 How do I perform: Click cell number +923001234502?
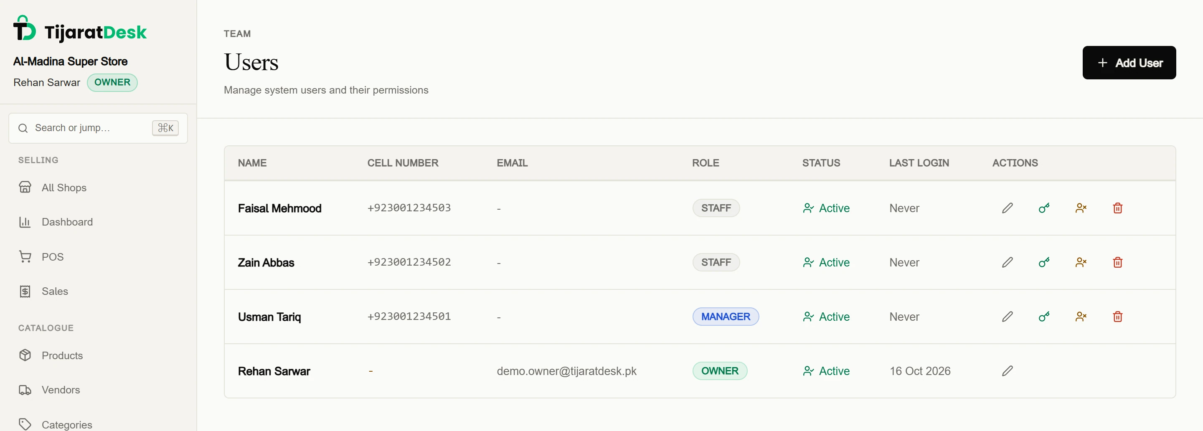click(x=409, y=262)
